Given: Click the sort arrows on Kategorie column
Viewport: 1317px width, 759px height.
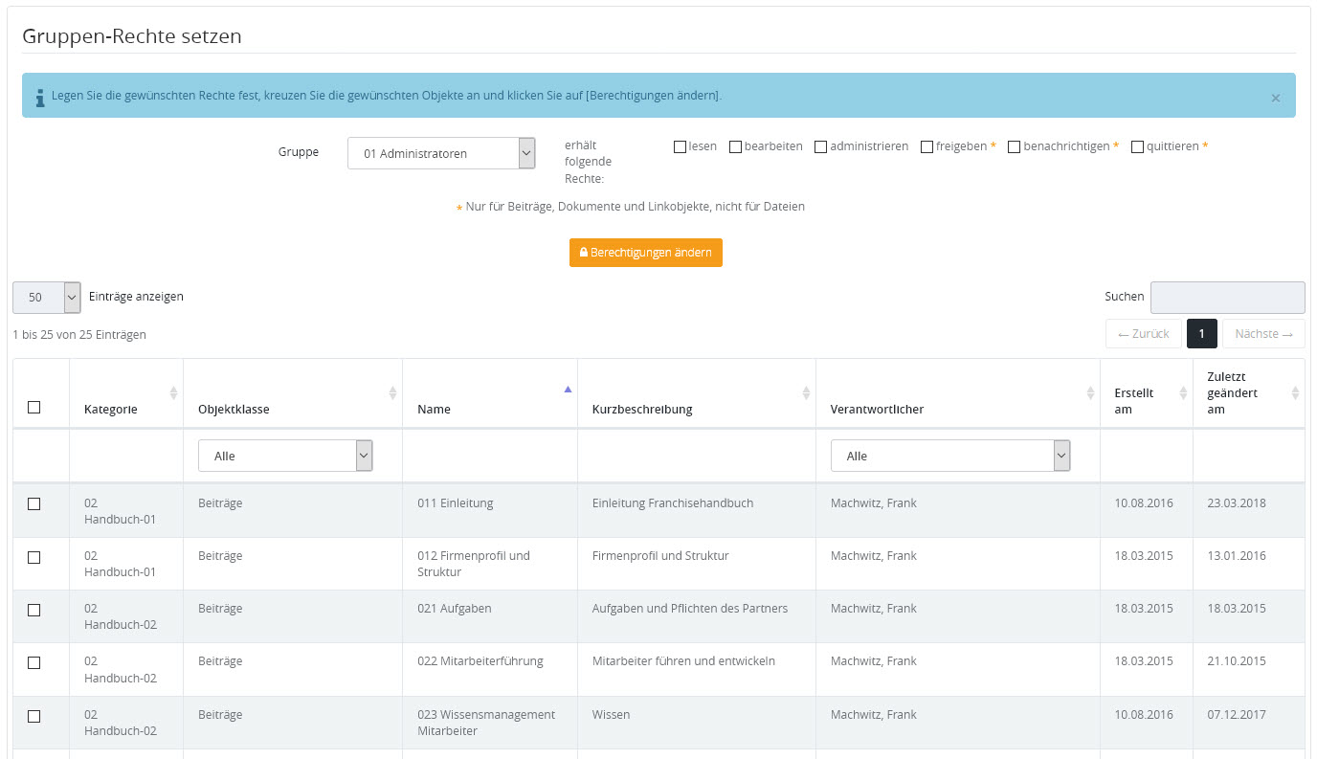Looking at the screenshot, I should click(173, 392).
